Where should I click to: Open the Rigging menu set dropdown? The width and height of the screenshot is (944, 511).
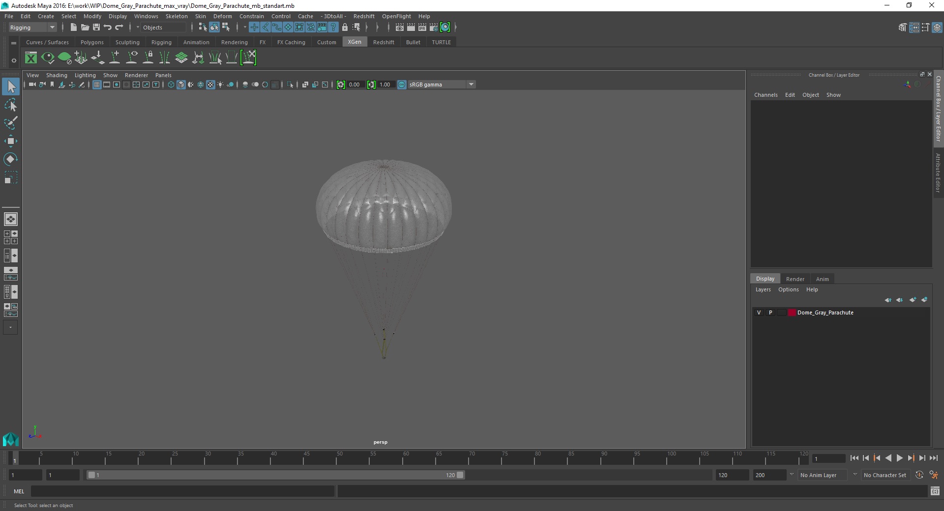[32, 28]
